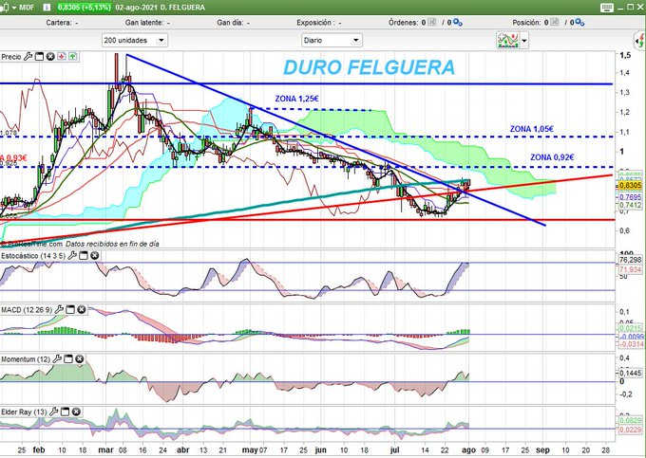Open Elder Ray settings wrench

coord(54,412)
